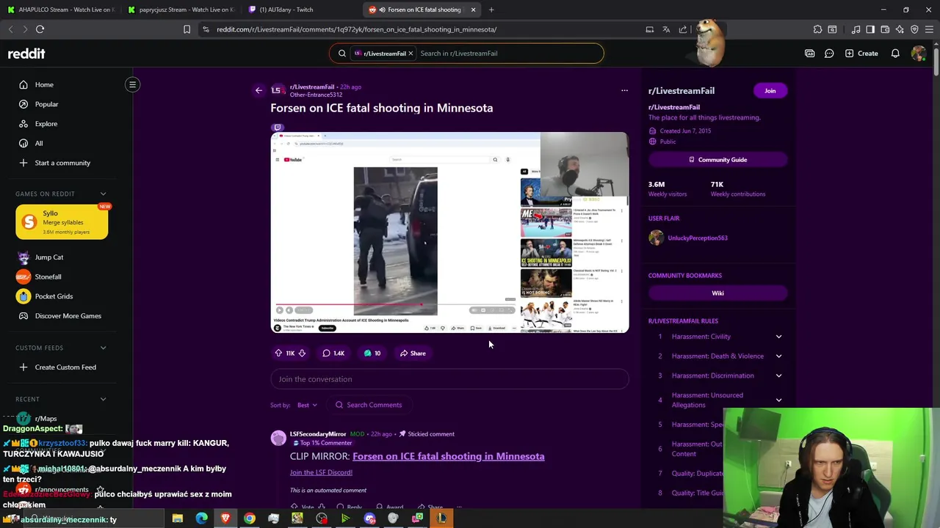Viewport: 940px width, 528px height.
Task: Focus the Join the conversation box
Action: click(x=449, y=379)
